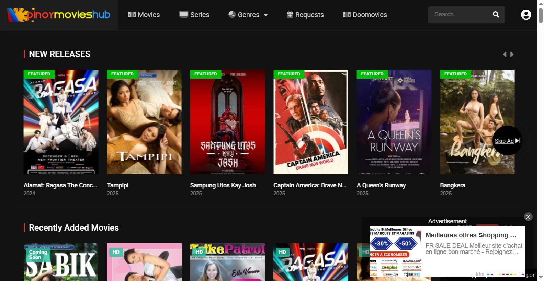Viewport: 544px width, 281px height.
Task: Click the Meilleures offres Shopping ad headline
Action: [471, 235]
